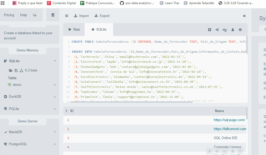This screenshot has width=266, height=155.
Task: Click the abc spell-check icon
Action: [225, 30]
